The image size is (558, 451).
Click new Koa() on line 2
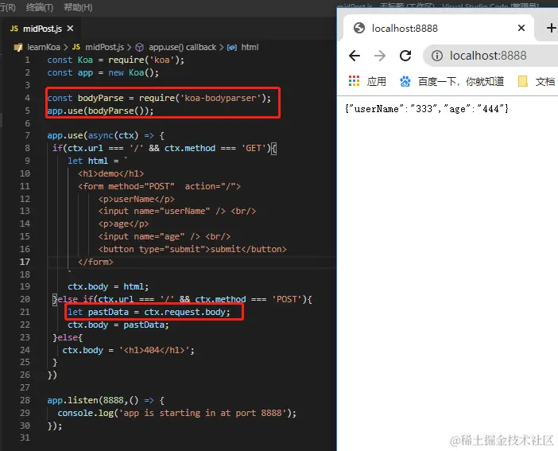pyautogui.click(x=131, y=72)
